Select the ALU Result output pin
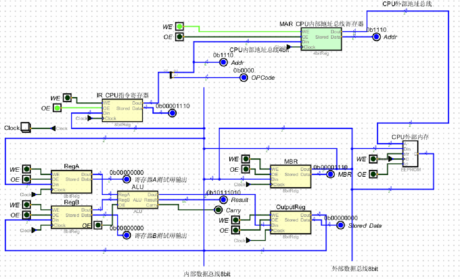Image resolution: width=460 pixels, height=279 pixels. [224, 200]
